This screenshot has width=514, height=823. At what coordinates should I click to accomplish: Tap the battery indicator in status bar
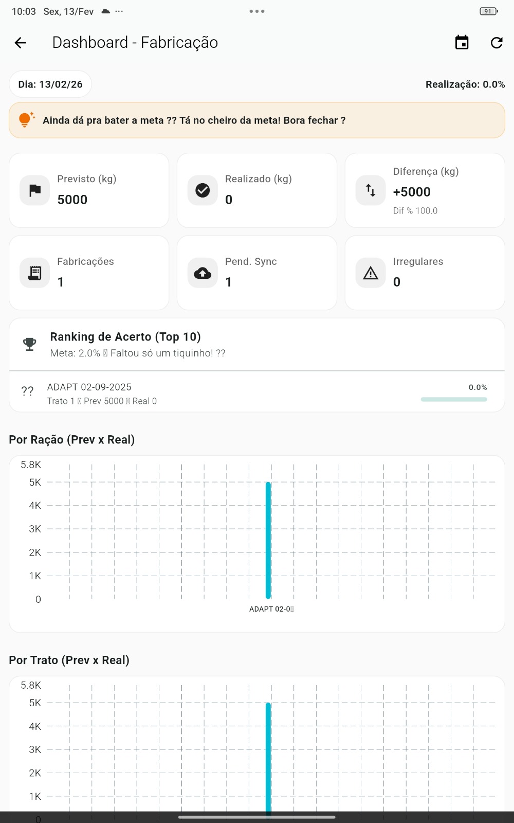[488, 11]
